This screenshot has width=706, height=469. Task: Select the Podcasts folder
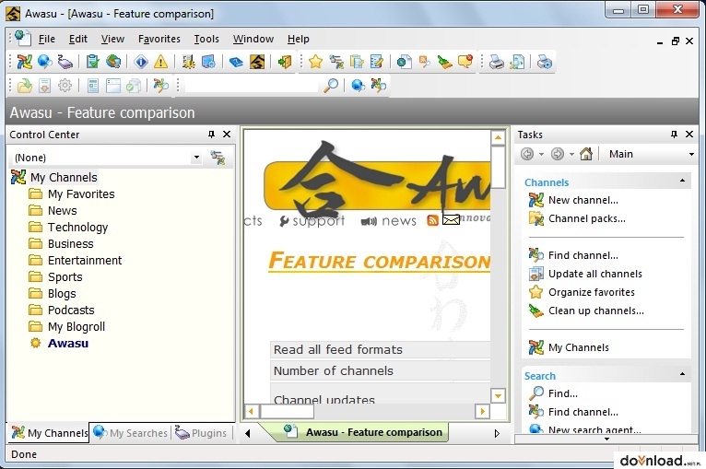click(71, 311)
